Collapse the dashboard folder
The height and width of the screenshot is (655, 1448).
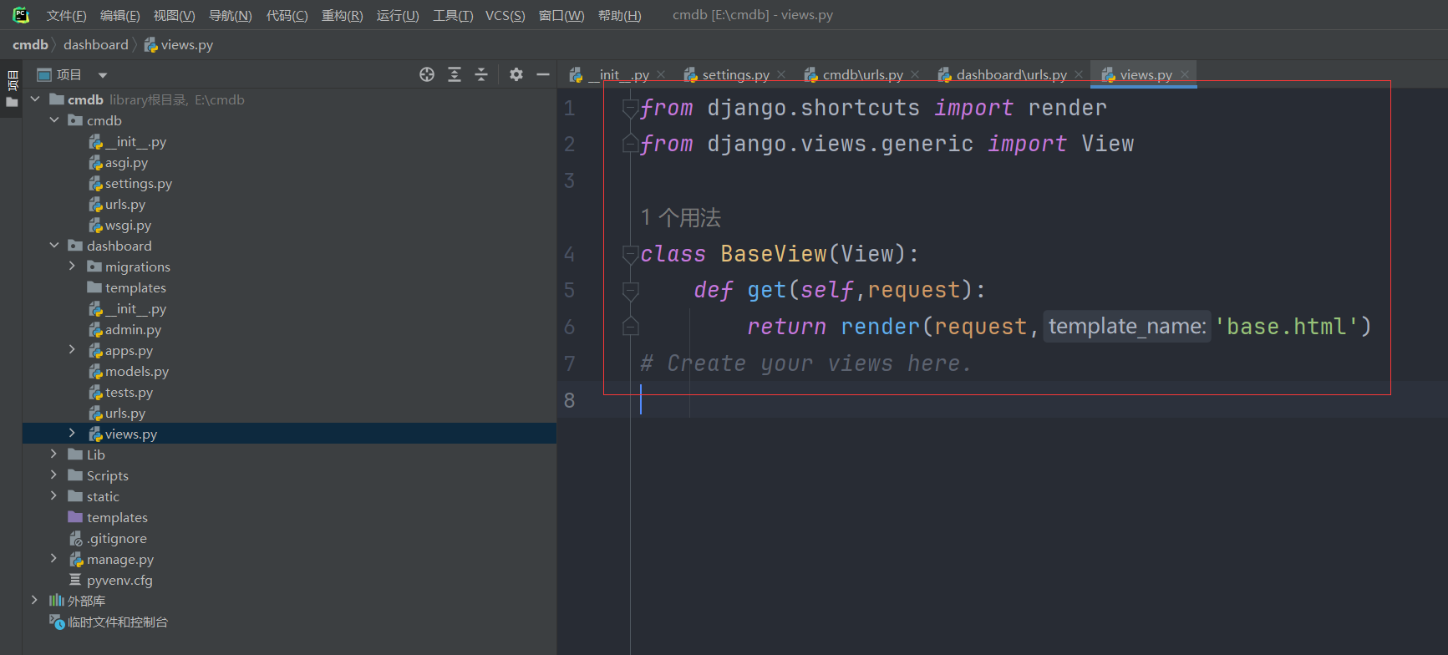(x=54, y=246)
